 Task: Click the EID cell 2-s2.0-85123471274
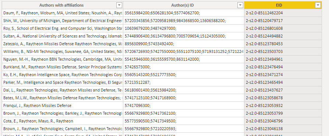click(283, 75)
